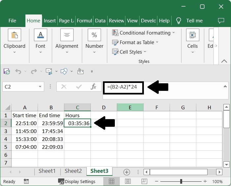Expand the Conditional Formatting dropdown

174,33
